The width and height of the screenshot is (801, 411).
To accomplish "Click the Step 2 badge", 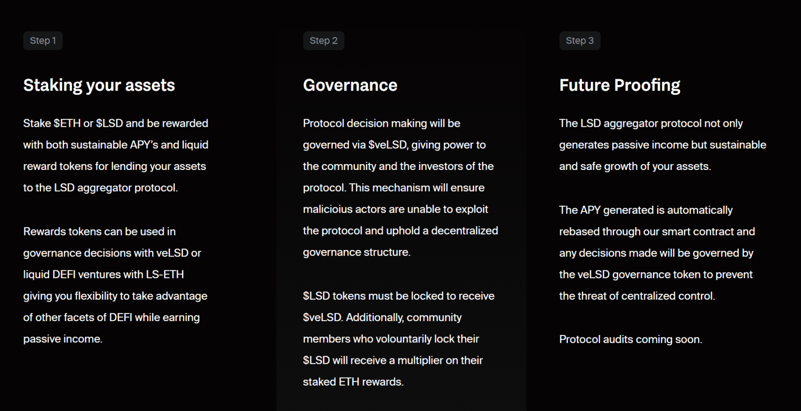I will pos(323,41).
